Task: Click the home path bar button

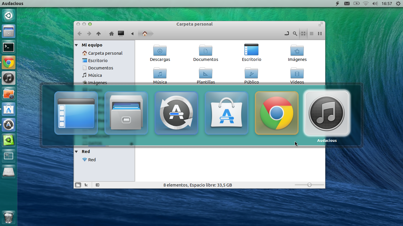Action: (x=145, y=34)
